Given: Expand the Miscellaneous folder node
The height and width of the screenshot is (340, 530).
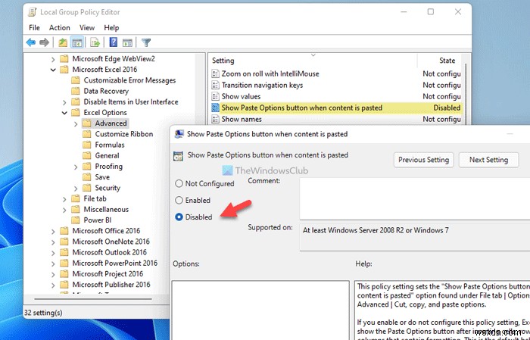Looking at the screenshot, I should (64, 210).
